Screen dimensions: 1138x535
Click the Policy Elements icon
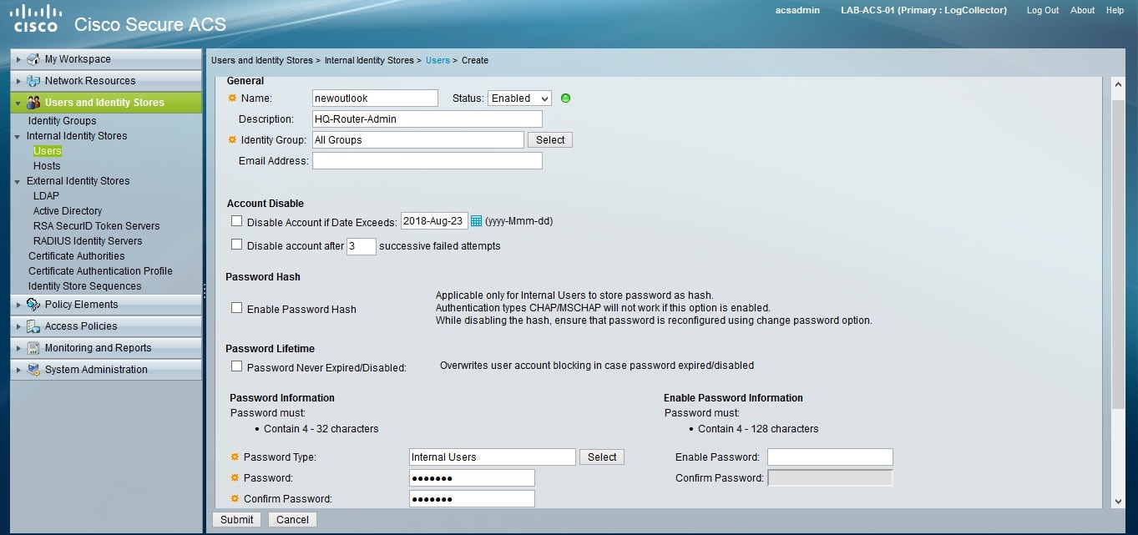coord(33,305)
